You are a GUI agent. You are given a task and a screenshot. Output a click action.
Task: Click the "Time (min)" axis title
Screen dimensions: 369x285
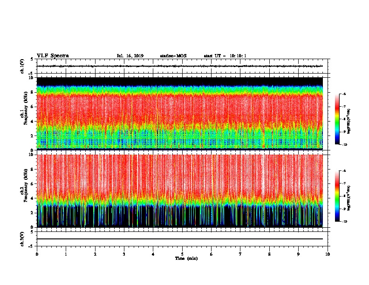click(x=186, y=258)
